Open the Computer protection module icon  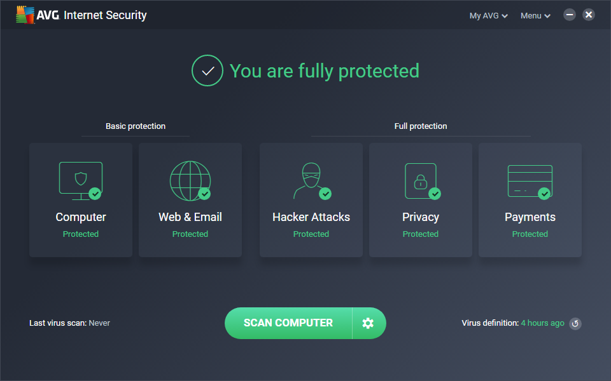tap(81, 180)
